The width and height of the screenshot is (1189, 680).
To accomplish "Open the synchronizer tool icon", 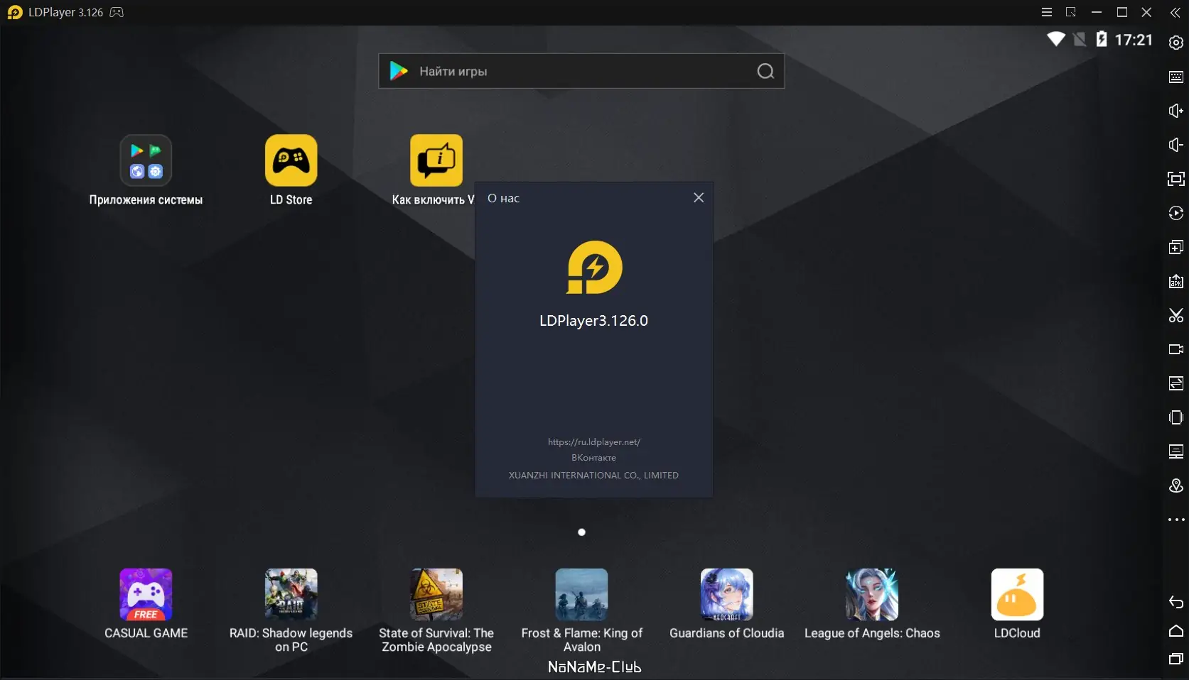I will tap(1176, 383).
